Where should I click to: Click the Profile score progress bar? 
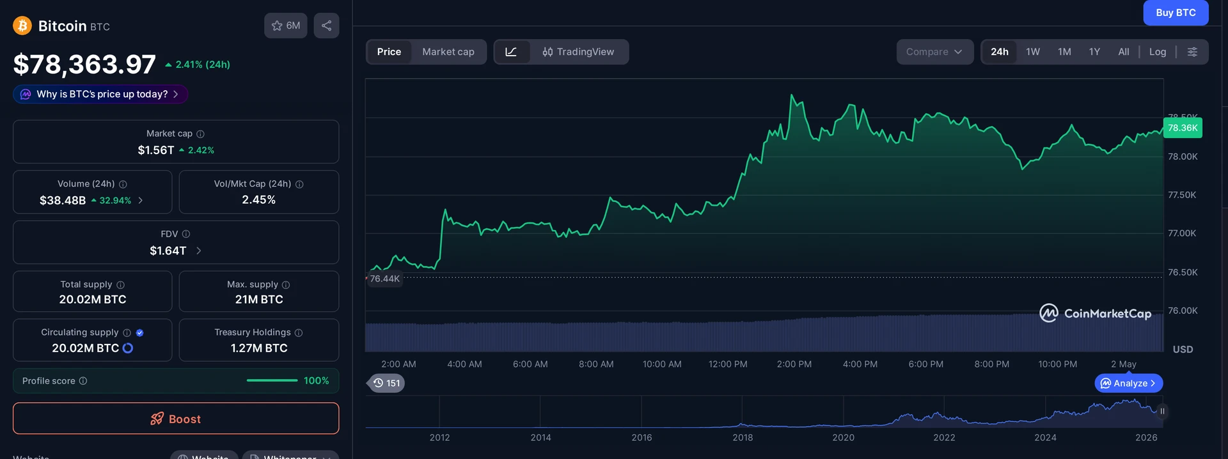click(272, 380)
